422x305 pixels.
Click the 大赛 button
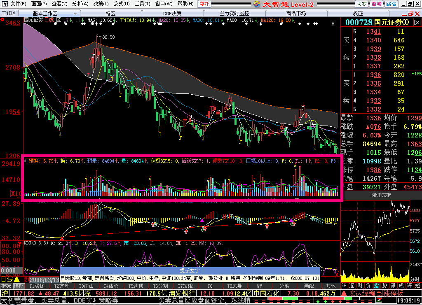pyautogui.click(x=362, y=4)
